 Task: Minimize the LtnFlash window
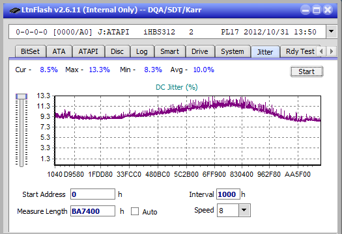click(x=306, y=10)
